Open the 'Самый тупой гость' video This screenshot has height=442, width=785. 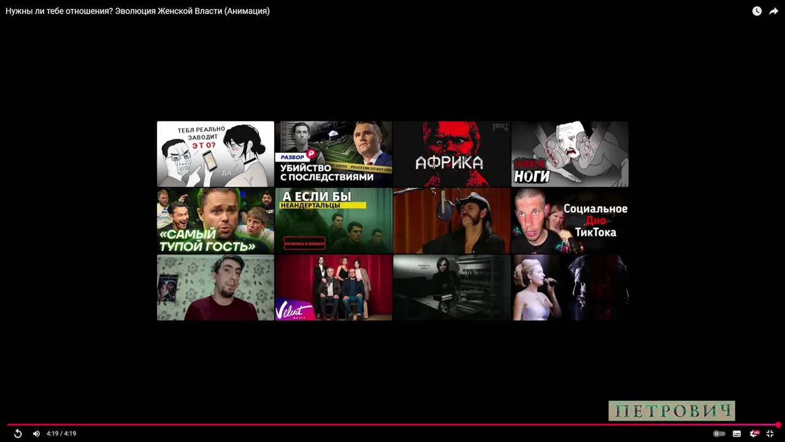215,220
